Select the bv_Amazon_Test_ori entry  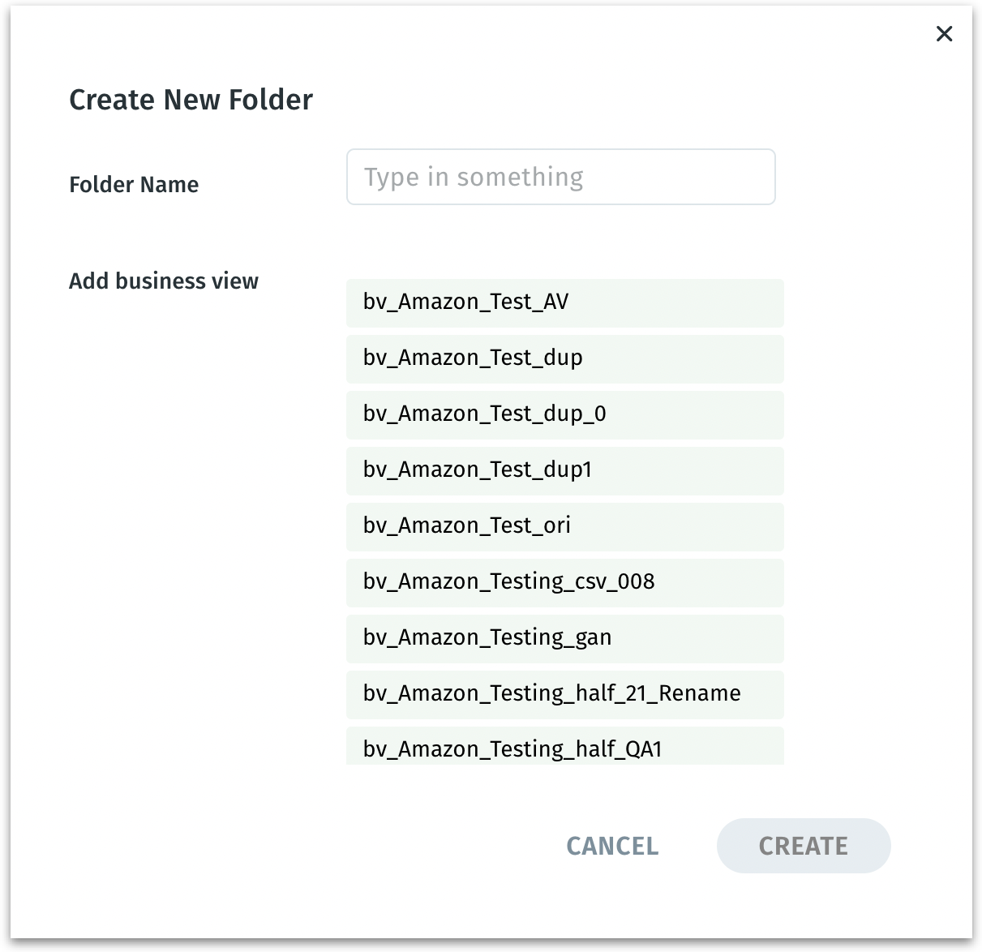pyautogui.click(x=564, y=526)
